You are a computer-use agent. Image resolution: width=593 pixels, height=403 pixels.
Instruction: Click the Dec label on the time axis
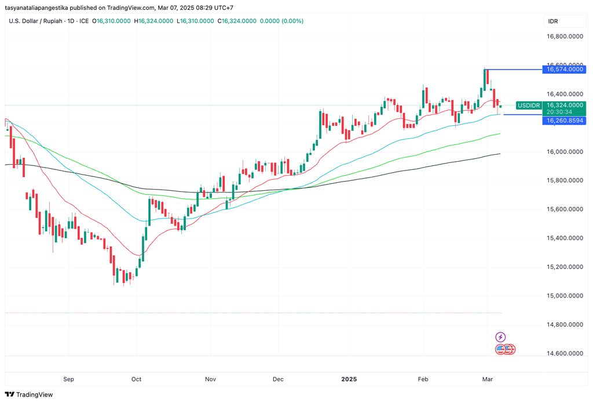278,379
